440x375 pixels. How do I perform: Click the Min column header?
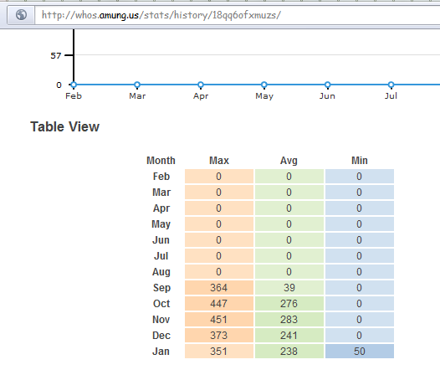coord(360,161)
